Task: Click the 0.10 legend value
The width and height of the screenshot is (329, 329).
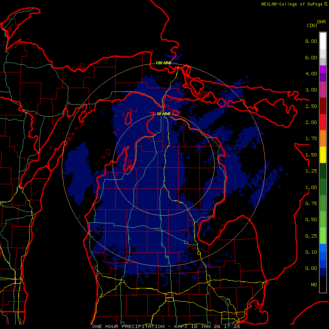Action: (311, 252)
